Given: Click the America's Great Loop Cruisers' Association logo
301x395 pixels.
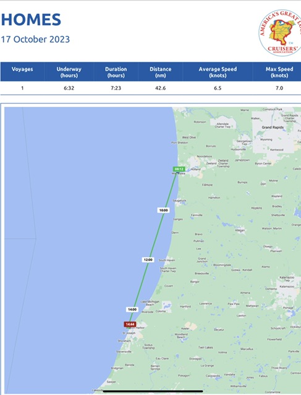Looking at the screenshot, I should pos(280,33).
